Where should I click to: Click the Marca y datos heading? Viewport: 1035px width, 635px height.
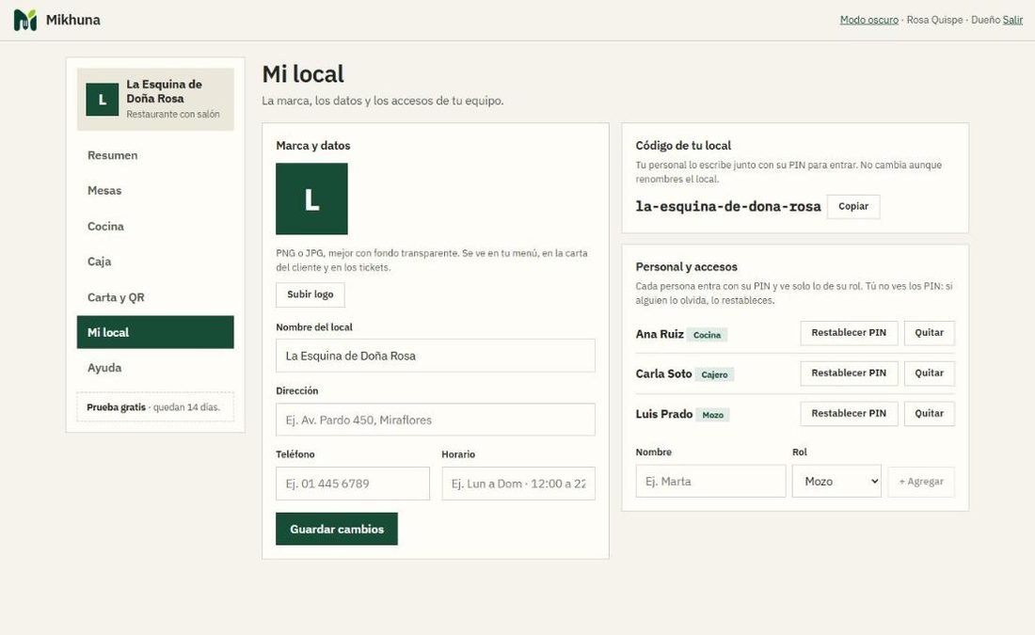point(313,145)
